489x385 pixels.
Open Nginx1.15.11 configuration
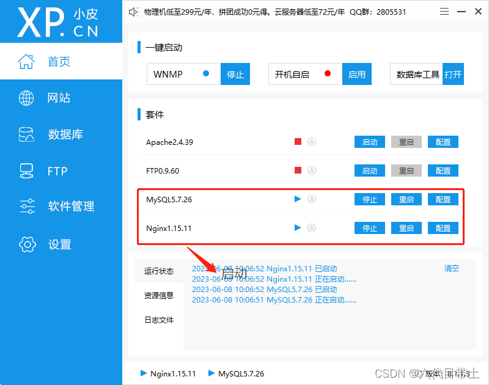[x=443, y=228]
